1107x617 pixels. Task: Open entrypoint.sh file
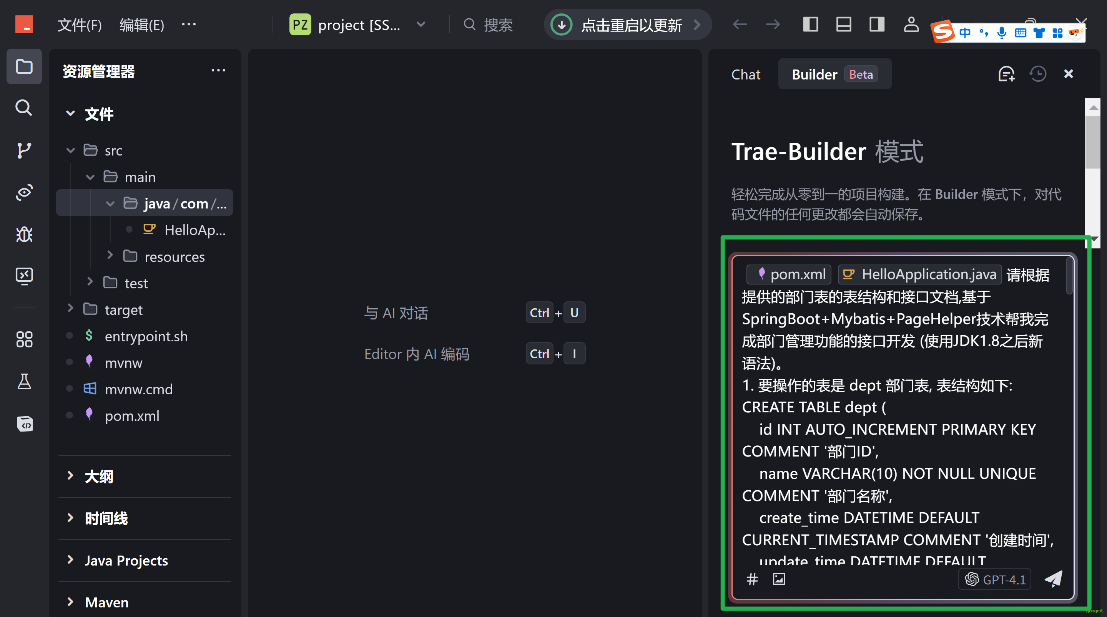[x=145, y=336]
